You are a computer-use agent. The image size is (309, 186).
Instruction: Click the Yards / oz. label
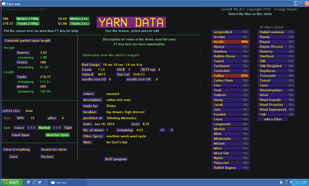(x=80, y=23)
